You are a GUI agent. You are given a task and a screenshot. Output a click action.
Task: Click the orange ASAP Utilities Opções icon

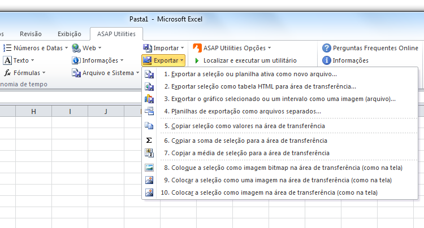click(197, 48)
